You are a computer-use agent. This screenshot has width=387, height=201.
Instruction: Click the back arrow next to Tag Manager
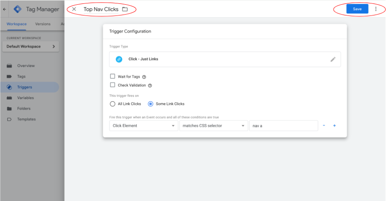pos(4,9)
